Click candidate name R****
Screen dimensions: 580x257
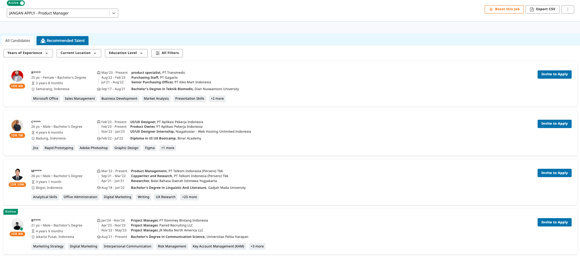coord(36,73)
